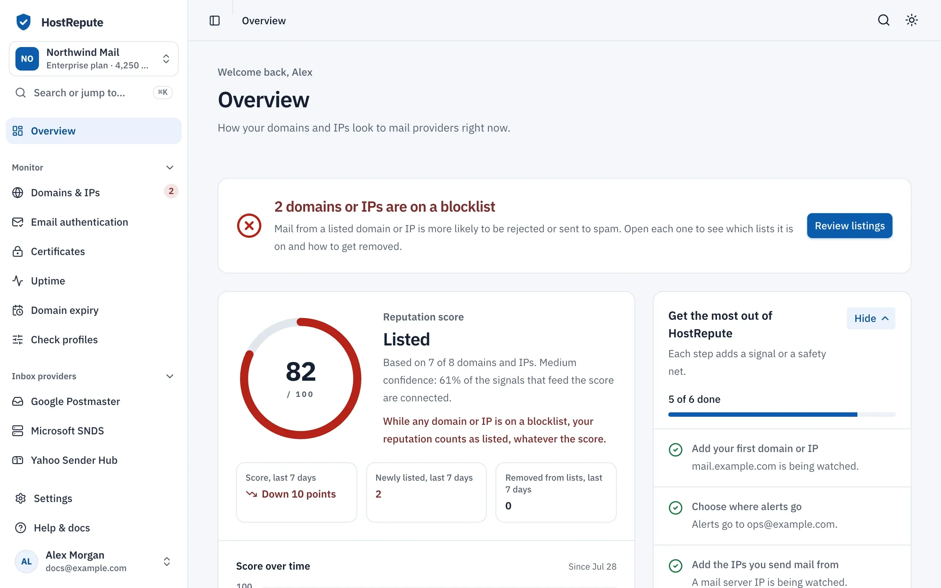Click the globe icon for Domains & IPs

tap(18, 193)
